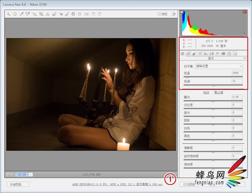
Task: Click the 对比度 contrast value field
Action: tap(237, 105)
